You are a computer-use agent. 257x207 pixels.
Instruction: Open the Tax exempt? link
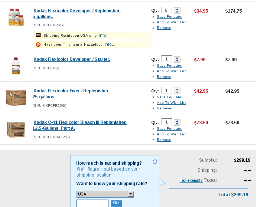[x=191, y=180]
